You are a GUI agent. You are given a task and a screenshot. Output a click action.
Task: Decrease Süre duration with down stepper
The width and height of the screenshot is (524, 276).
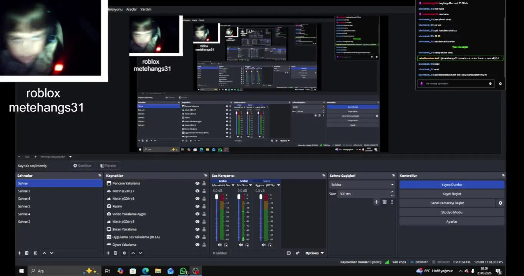(392, 196)
